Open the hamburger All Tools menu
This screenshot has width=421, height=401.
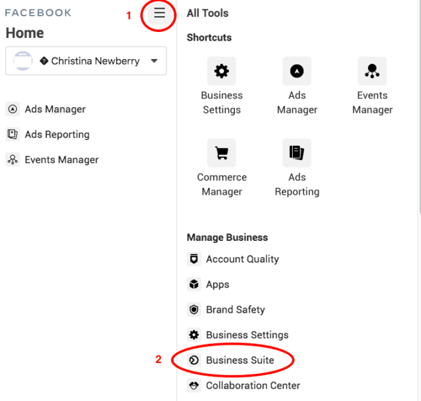coord(160,14)
